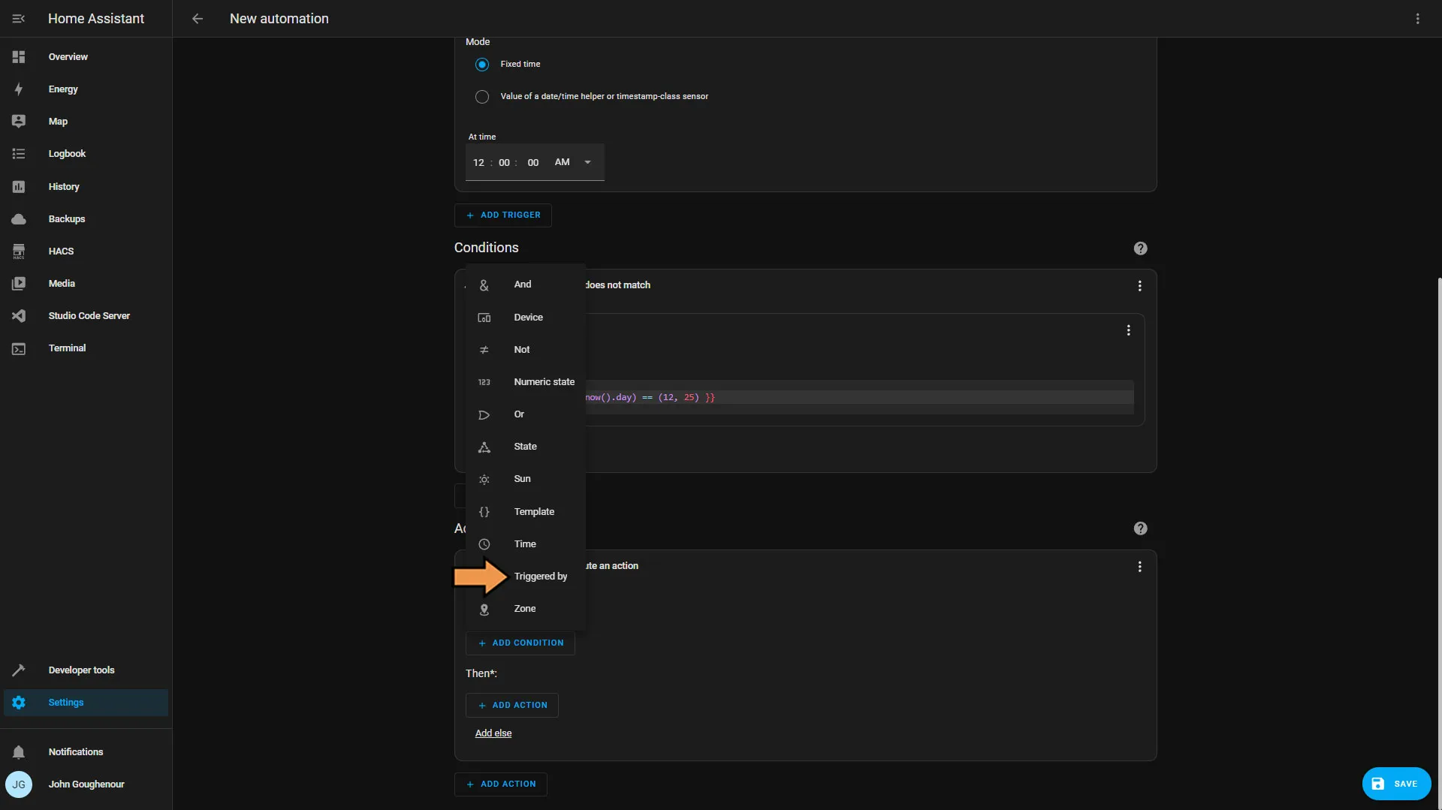Open the History panel
The height and width of the screenshot is (810, 1442).
[x=86, y=187]
